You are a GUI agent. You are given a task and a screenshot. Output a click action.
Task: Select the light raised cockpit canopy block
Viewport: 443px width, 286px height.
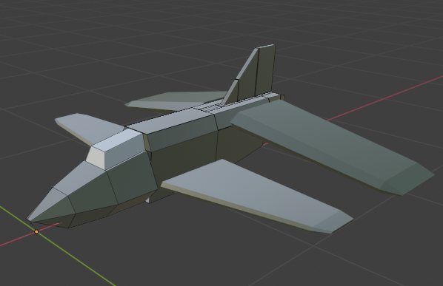pos(116,149)
